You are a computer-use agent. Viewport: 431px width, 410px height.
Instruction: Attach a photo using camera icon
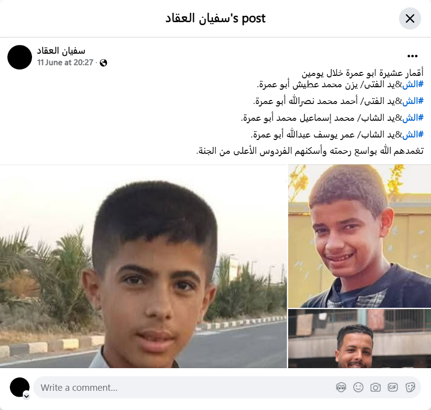[x=375, y=387]
